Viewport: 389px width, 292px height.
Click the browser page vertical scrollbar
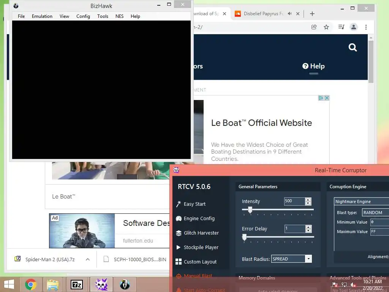371,62
